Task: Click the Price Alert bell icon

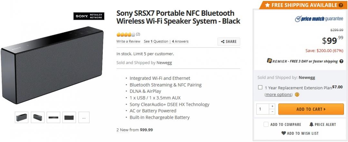Action: click(x=312, y=124)
